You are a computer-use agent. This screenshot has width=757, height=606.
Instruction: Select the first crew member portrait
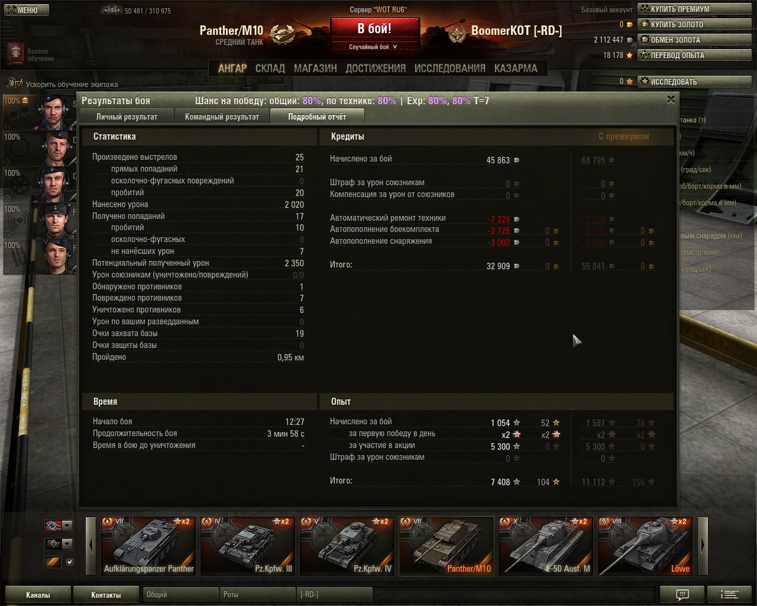(55, 111)
